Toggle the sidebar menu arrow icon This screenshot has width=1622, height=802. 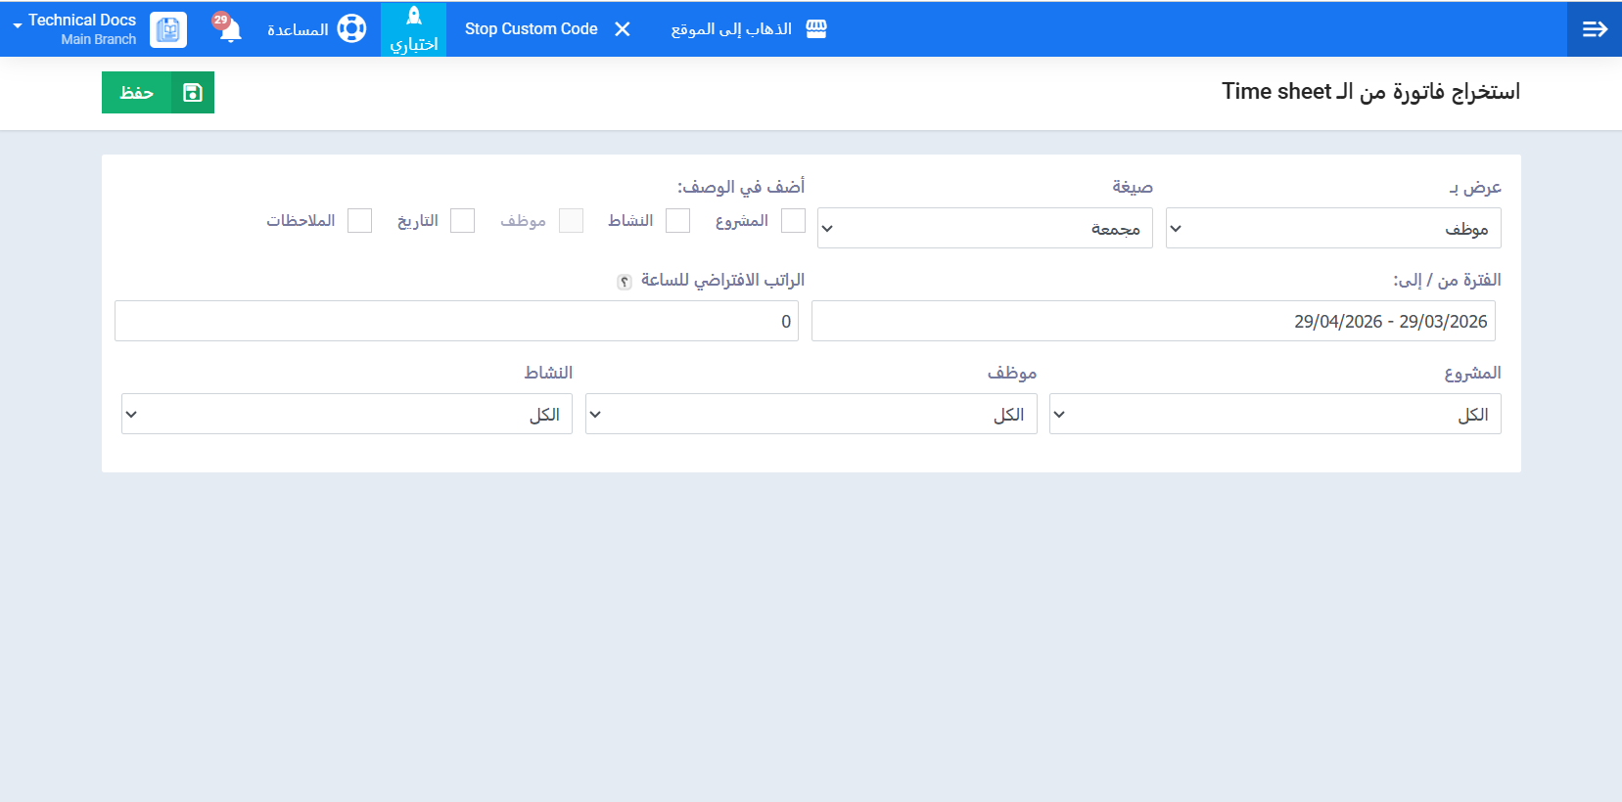(x=1595, y=29)
